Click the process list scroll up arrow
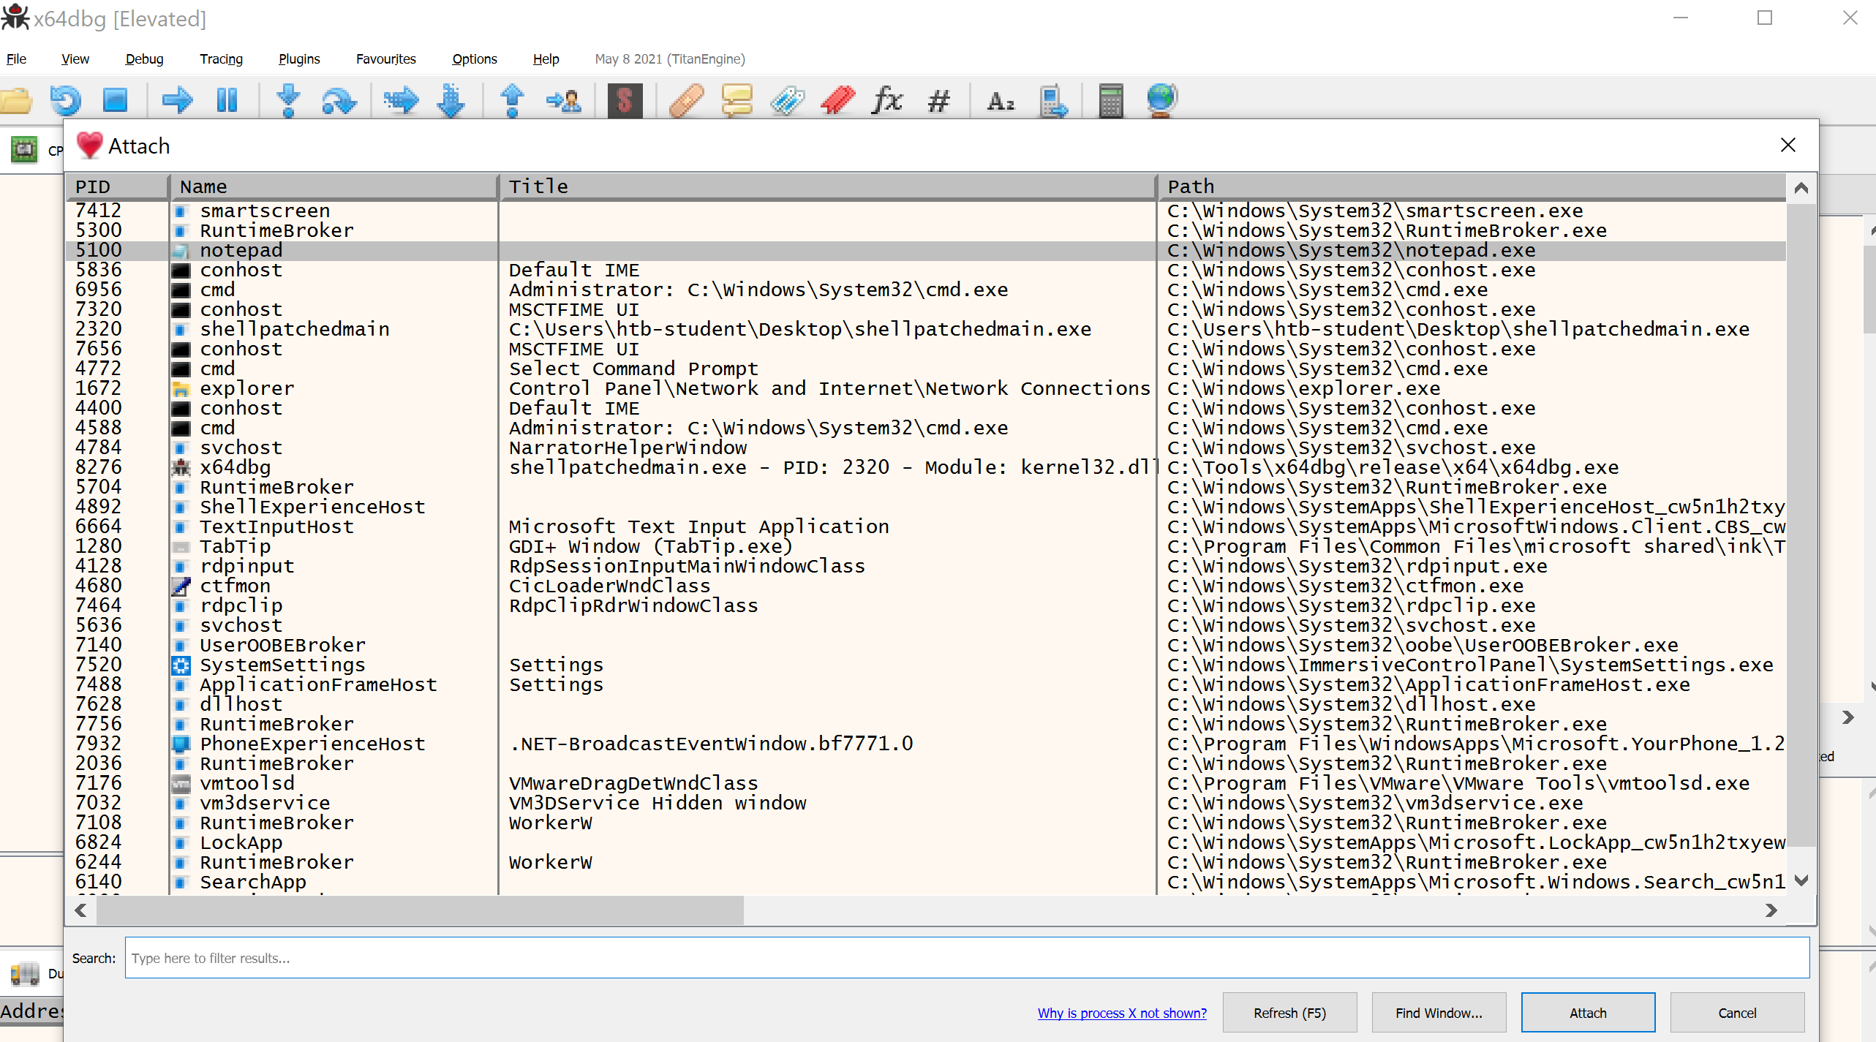 [x=1801, y=189]
